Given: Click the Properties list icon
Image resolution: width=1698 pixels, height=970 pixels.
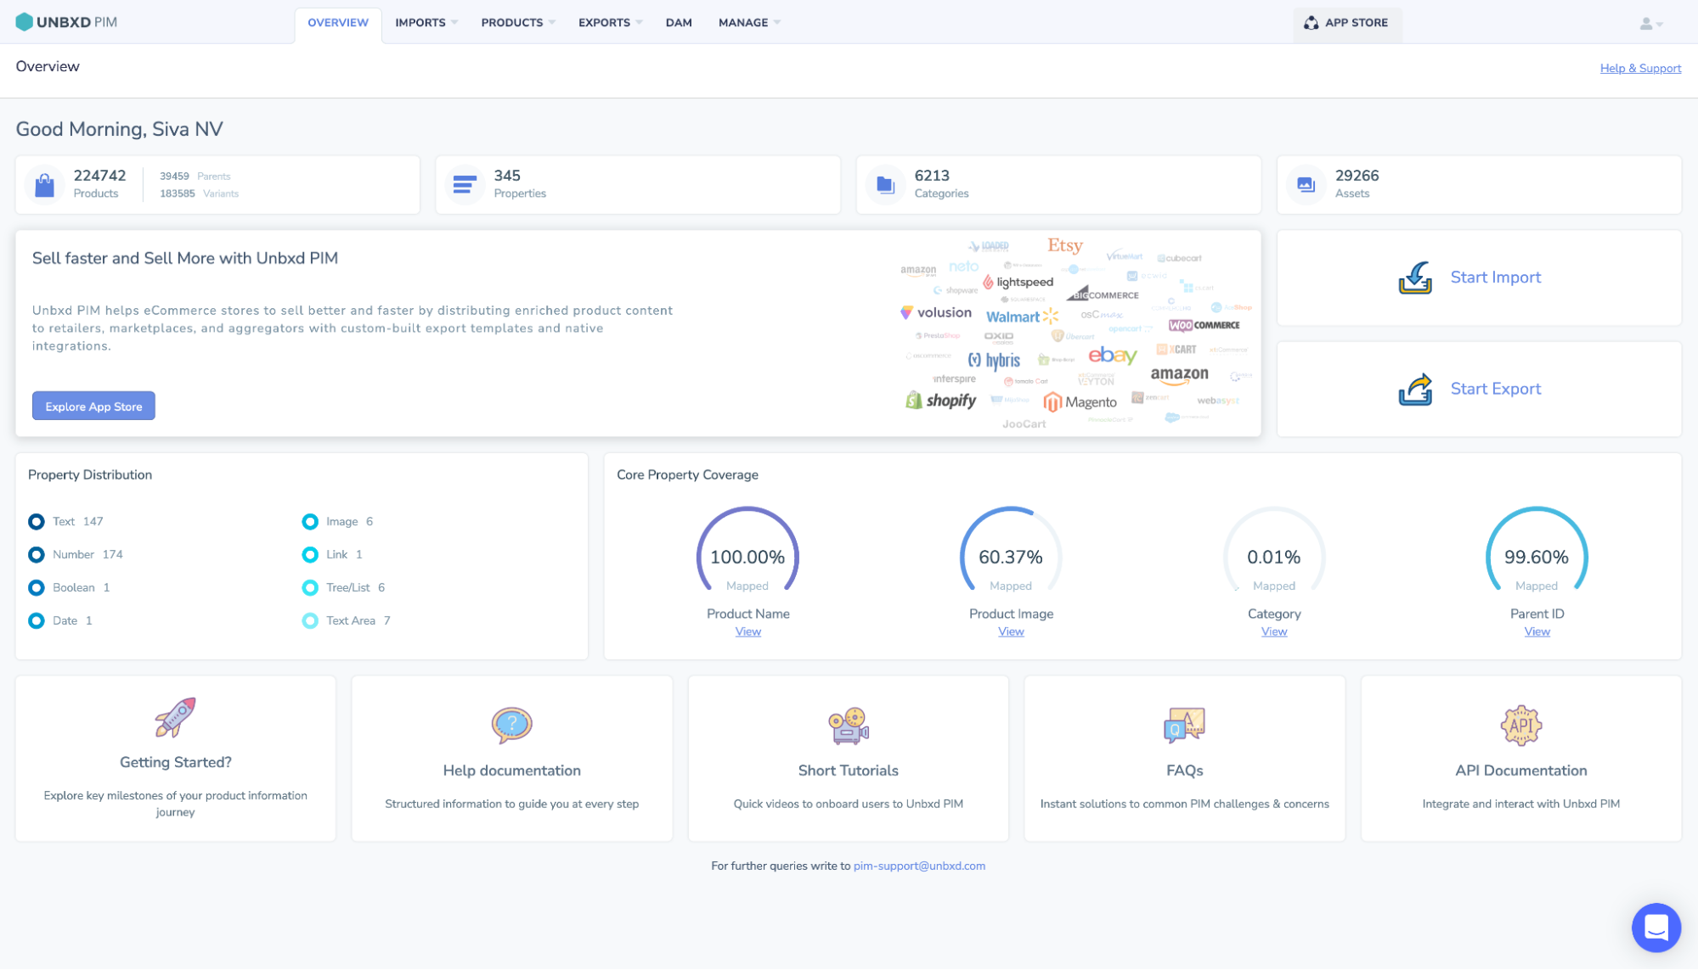Looking at the screenshot, I should [x=465, y=184].
